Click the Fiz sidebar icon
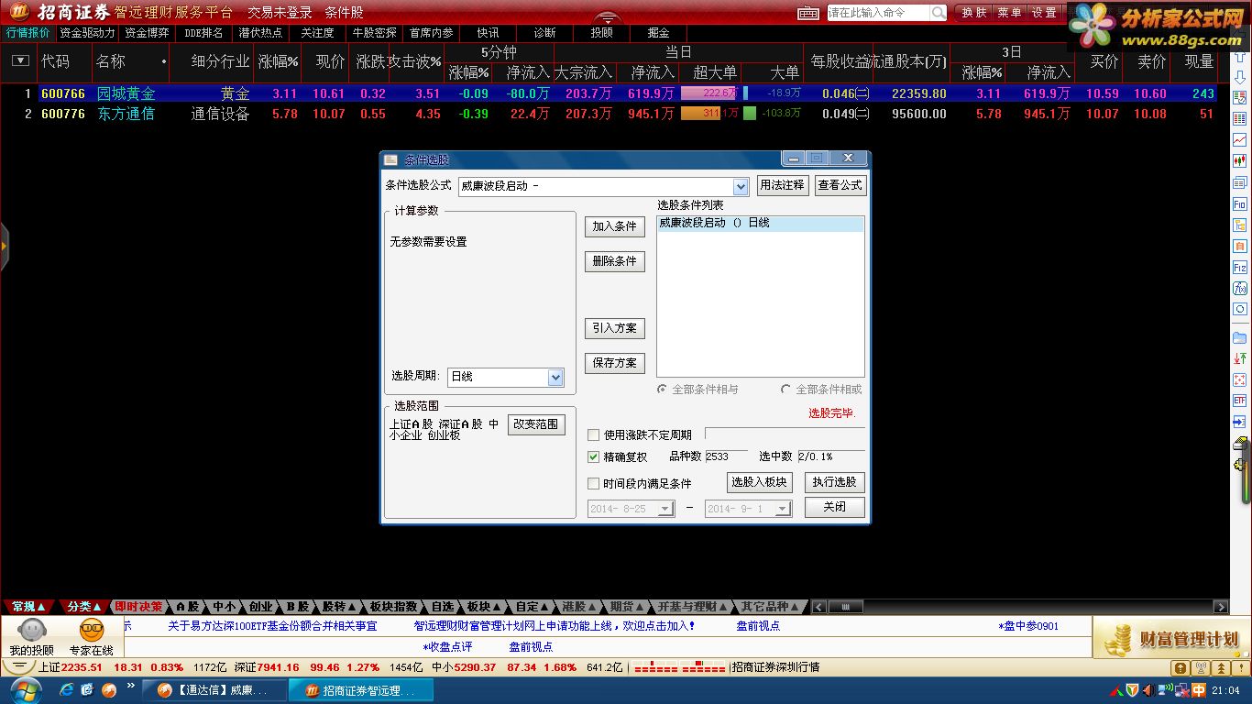The height and width of the screenshot is (704, 1252). point(1240,268)
